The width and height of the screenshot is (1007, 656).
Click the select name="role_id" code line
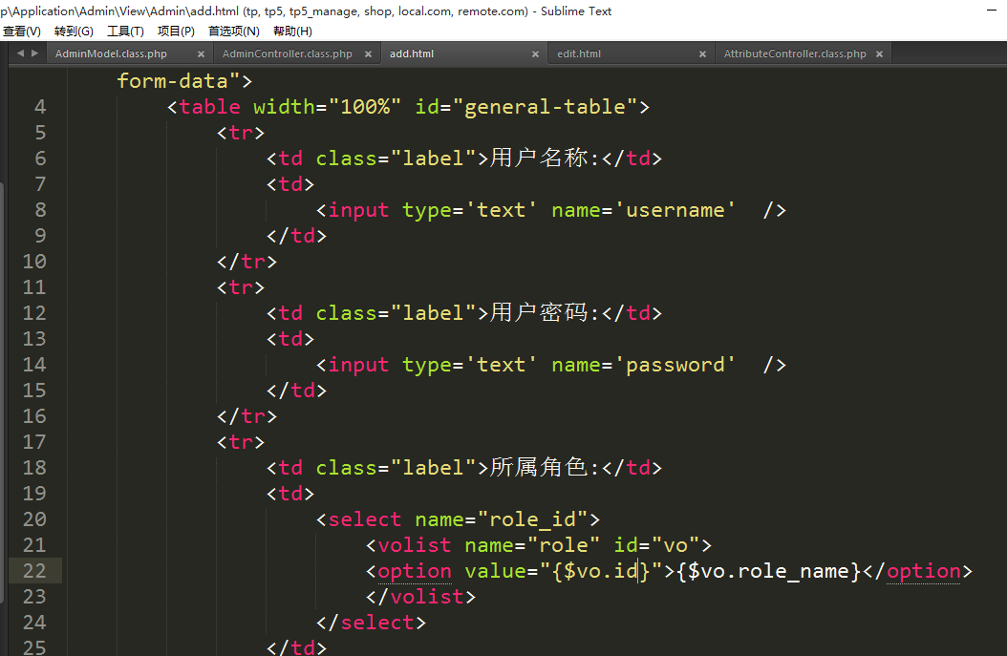pyautogui.click(x=458, y=519)
